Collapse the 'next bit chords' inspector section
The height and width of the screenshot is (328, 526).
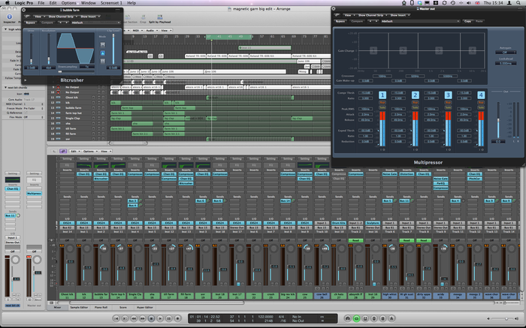click(6, 88)
